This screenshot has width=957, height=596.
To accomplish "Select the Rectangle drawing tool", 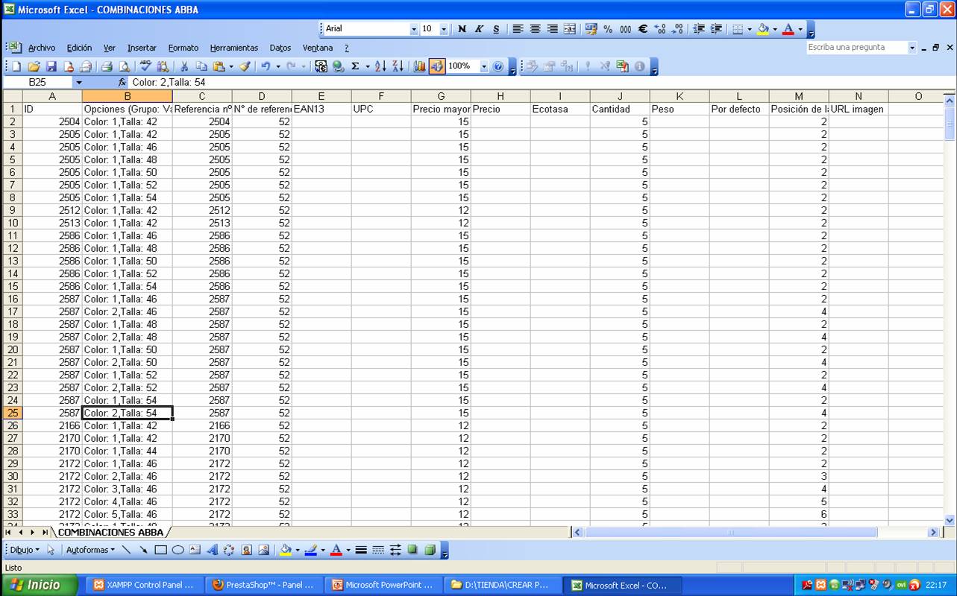I will (x=160, y=550).
